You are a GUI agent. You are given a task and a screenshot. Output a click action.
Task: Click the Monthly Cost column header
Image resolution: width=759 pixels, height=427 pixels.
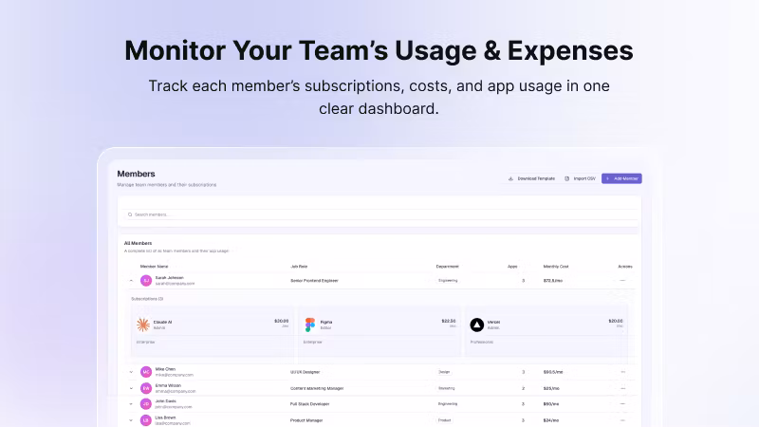[556, 266]
